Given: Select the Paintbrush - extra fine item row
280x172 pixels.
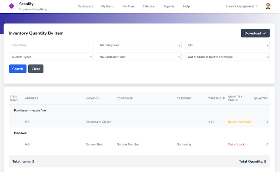Looking at the screenshot, I should pyautogui.click(x=30, y=110).
